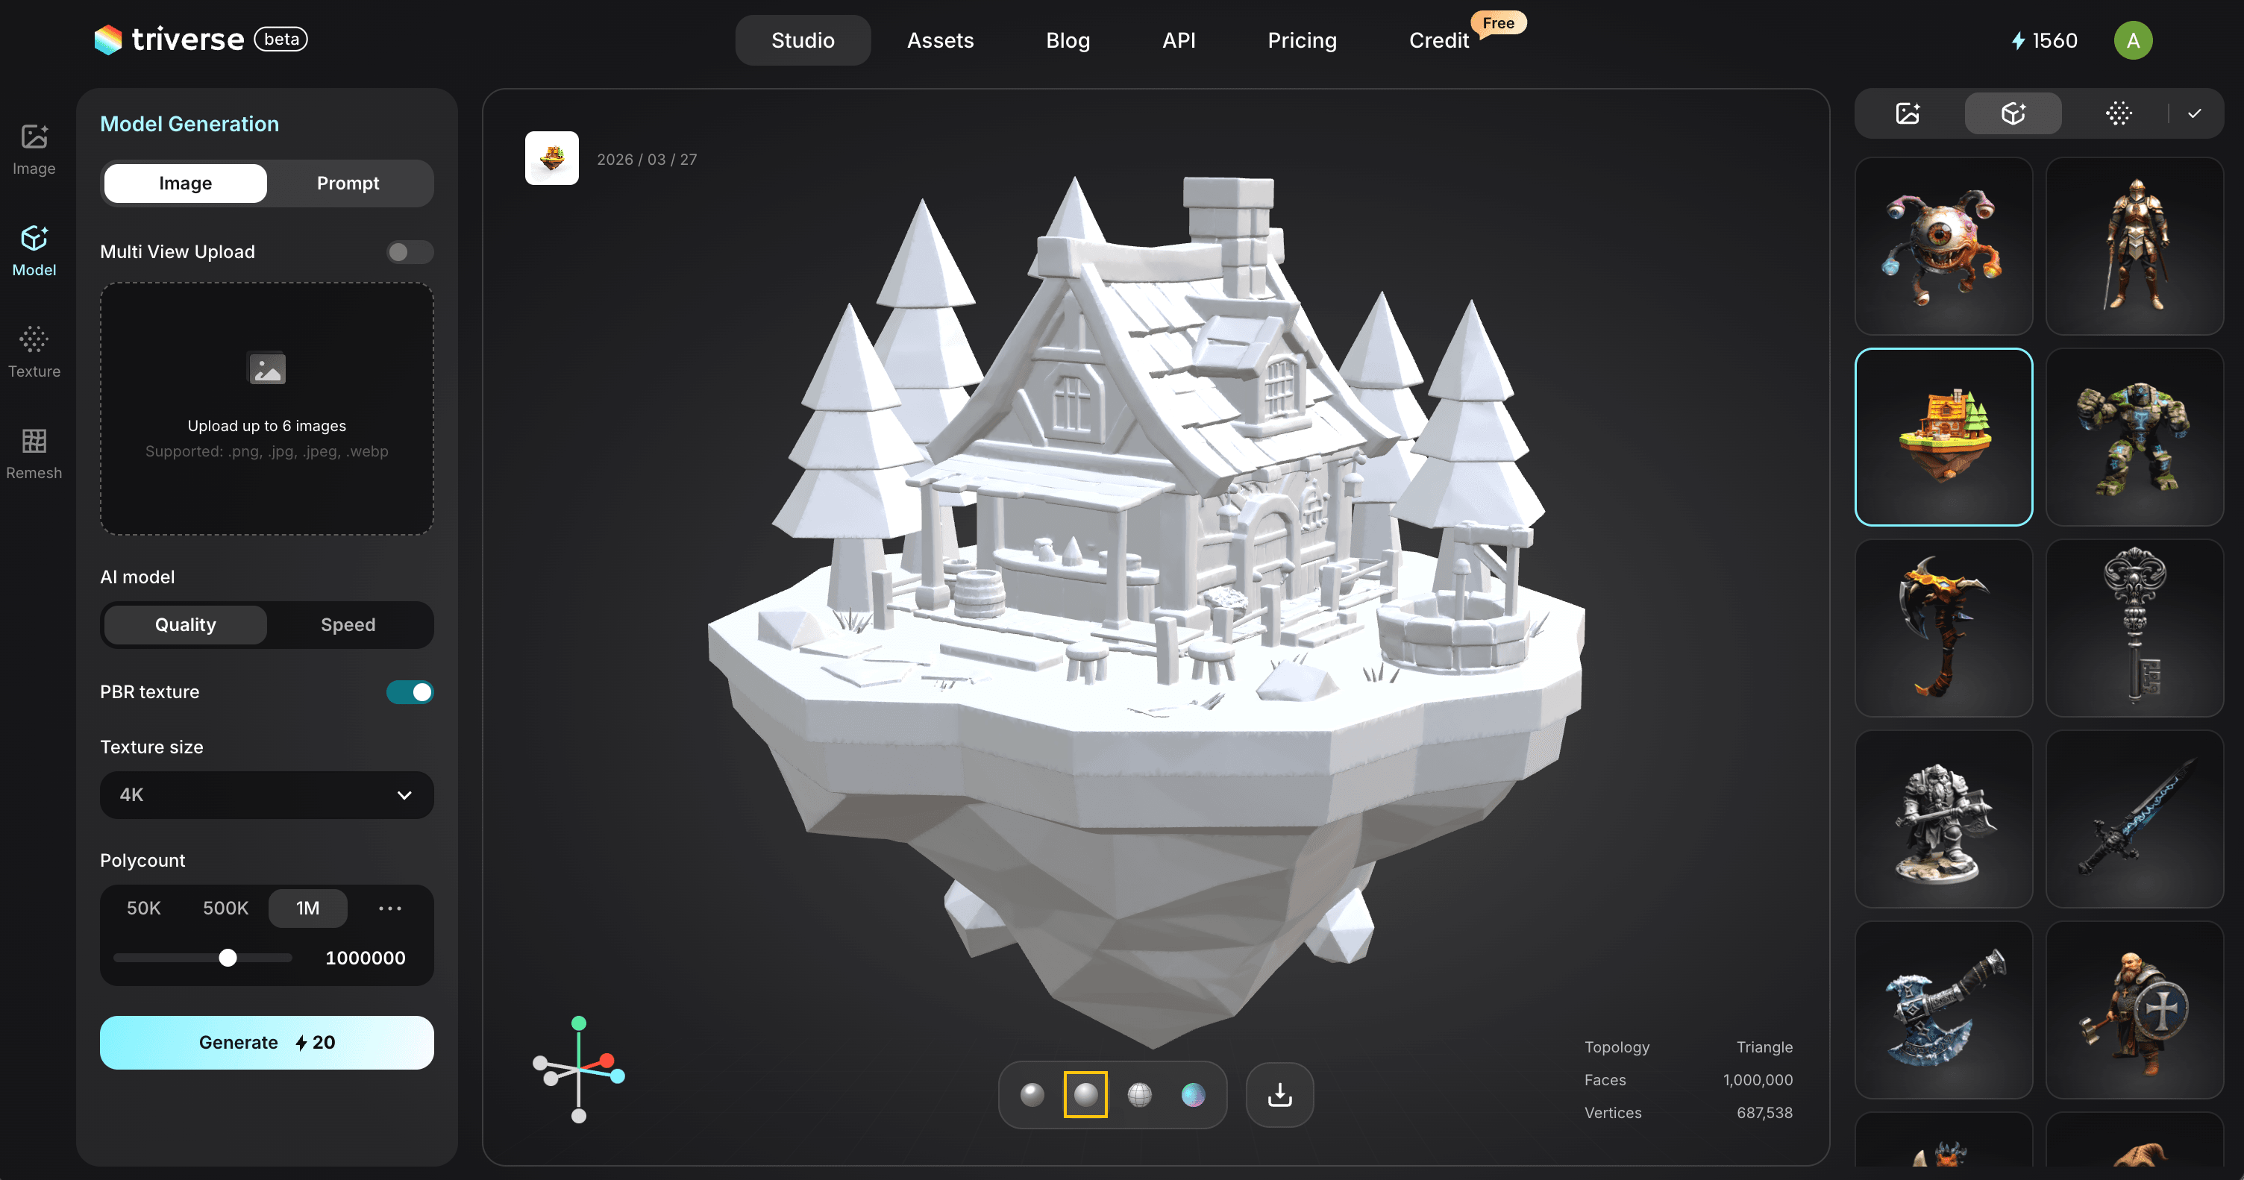Go to the Blog page
2244x1180 pixels.
coord(1068,40)
